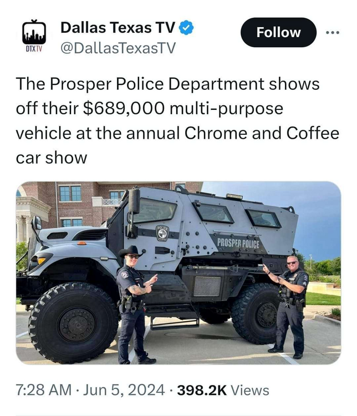
Task: Open the Dallas Texas TV display name
Action: click(118, 28)
